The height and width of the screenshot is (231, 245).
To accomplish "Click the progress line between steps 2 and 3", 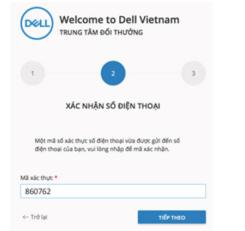I will (x=153, y=74).
